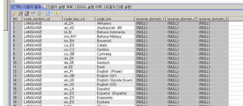Screen dimensions: 243x106
Task: Select the English (Pirate) name cell
Action: (115, 71)
